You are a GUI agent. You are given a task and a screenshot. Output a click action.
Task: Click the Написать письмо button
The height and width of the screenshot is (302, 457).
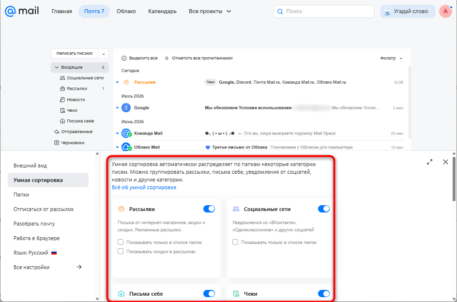(x=75, y=54)
